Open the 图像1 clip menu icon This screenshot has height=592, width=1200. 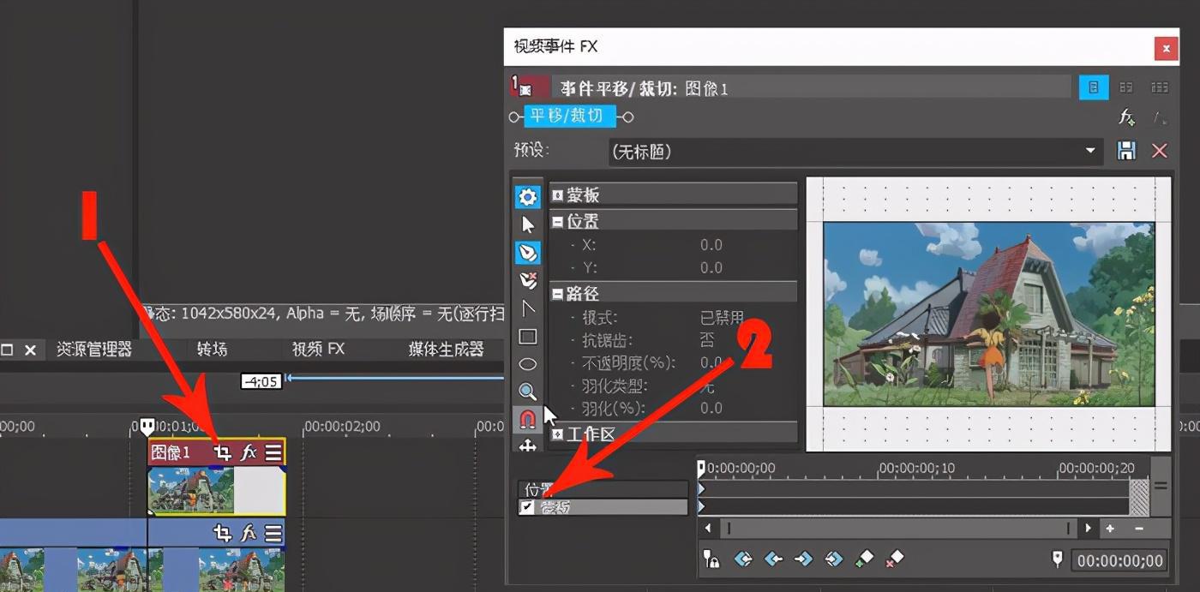pyautogui.click(x=273, y=452)
